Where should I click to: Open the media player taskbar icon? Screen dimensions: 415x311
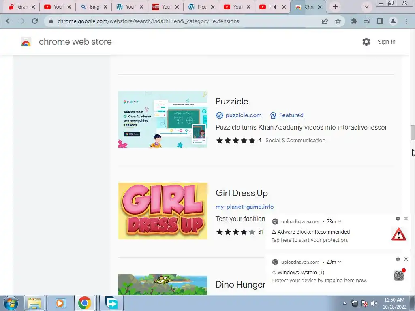60,303
